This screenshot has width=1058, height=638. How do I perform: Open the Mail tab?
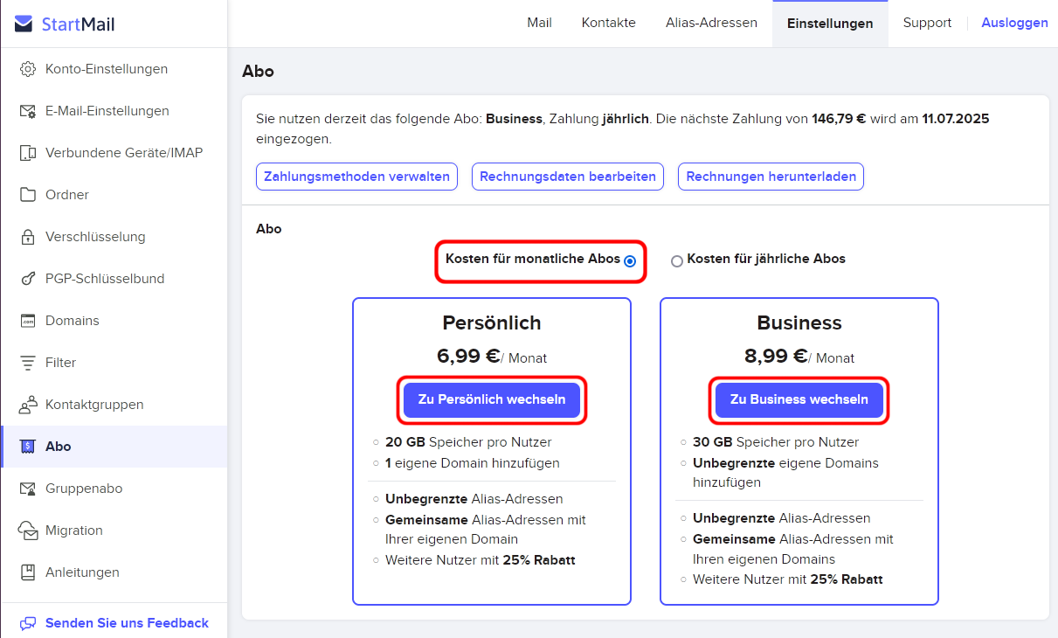click(x=539, y=23)
